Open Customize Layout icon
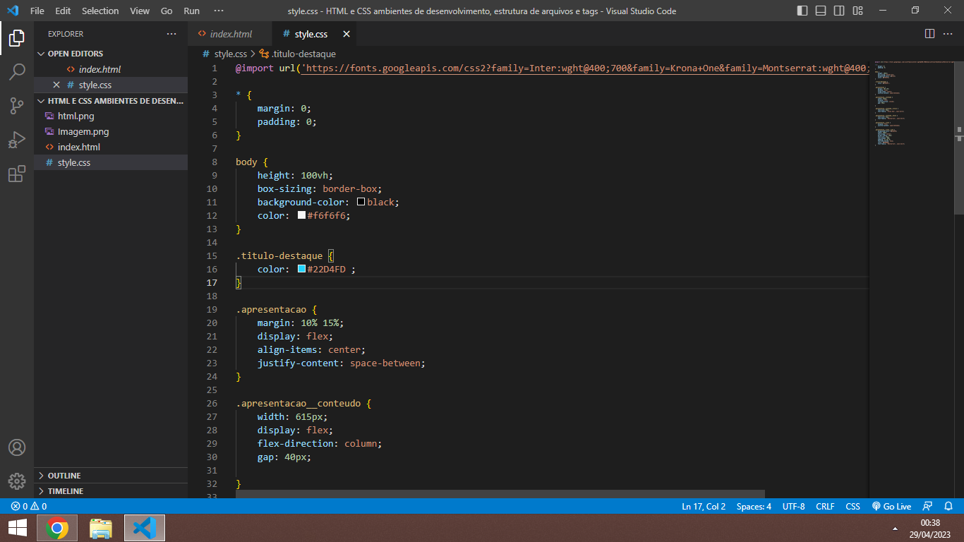Image resolution: width=964 pixels, height=542 pixels. click(x=857, y=11)
